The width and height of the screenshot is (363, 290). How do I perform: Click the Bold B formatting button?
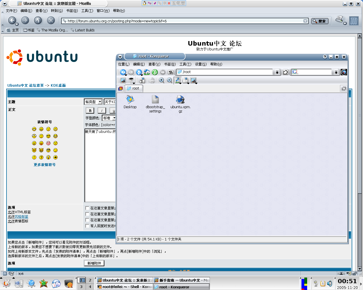click(x=90, y=111)
